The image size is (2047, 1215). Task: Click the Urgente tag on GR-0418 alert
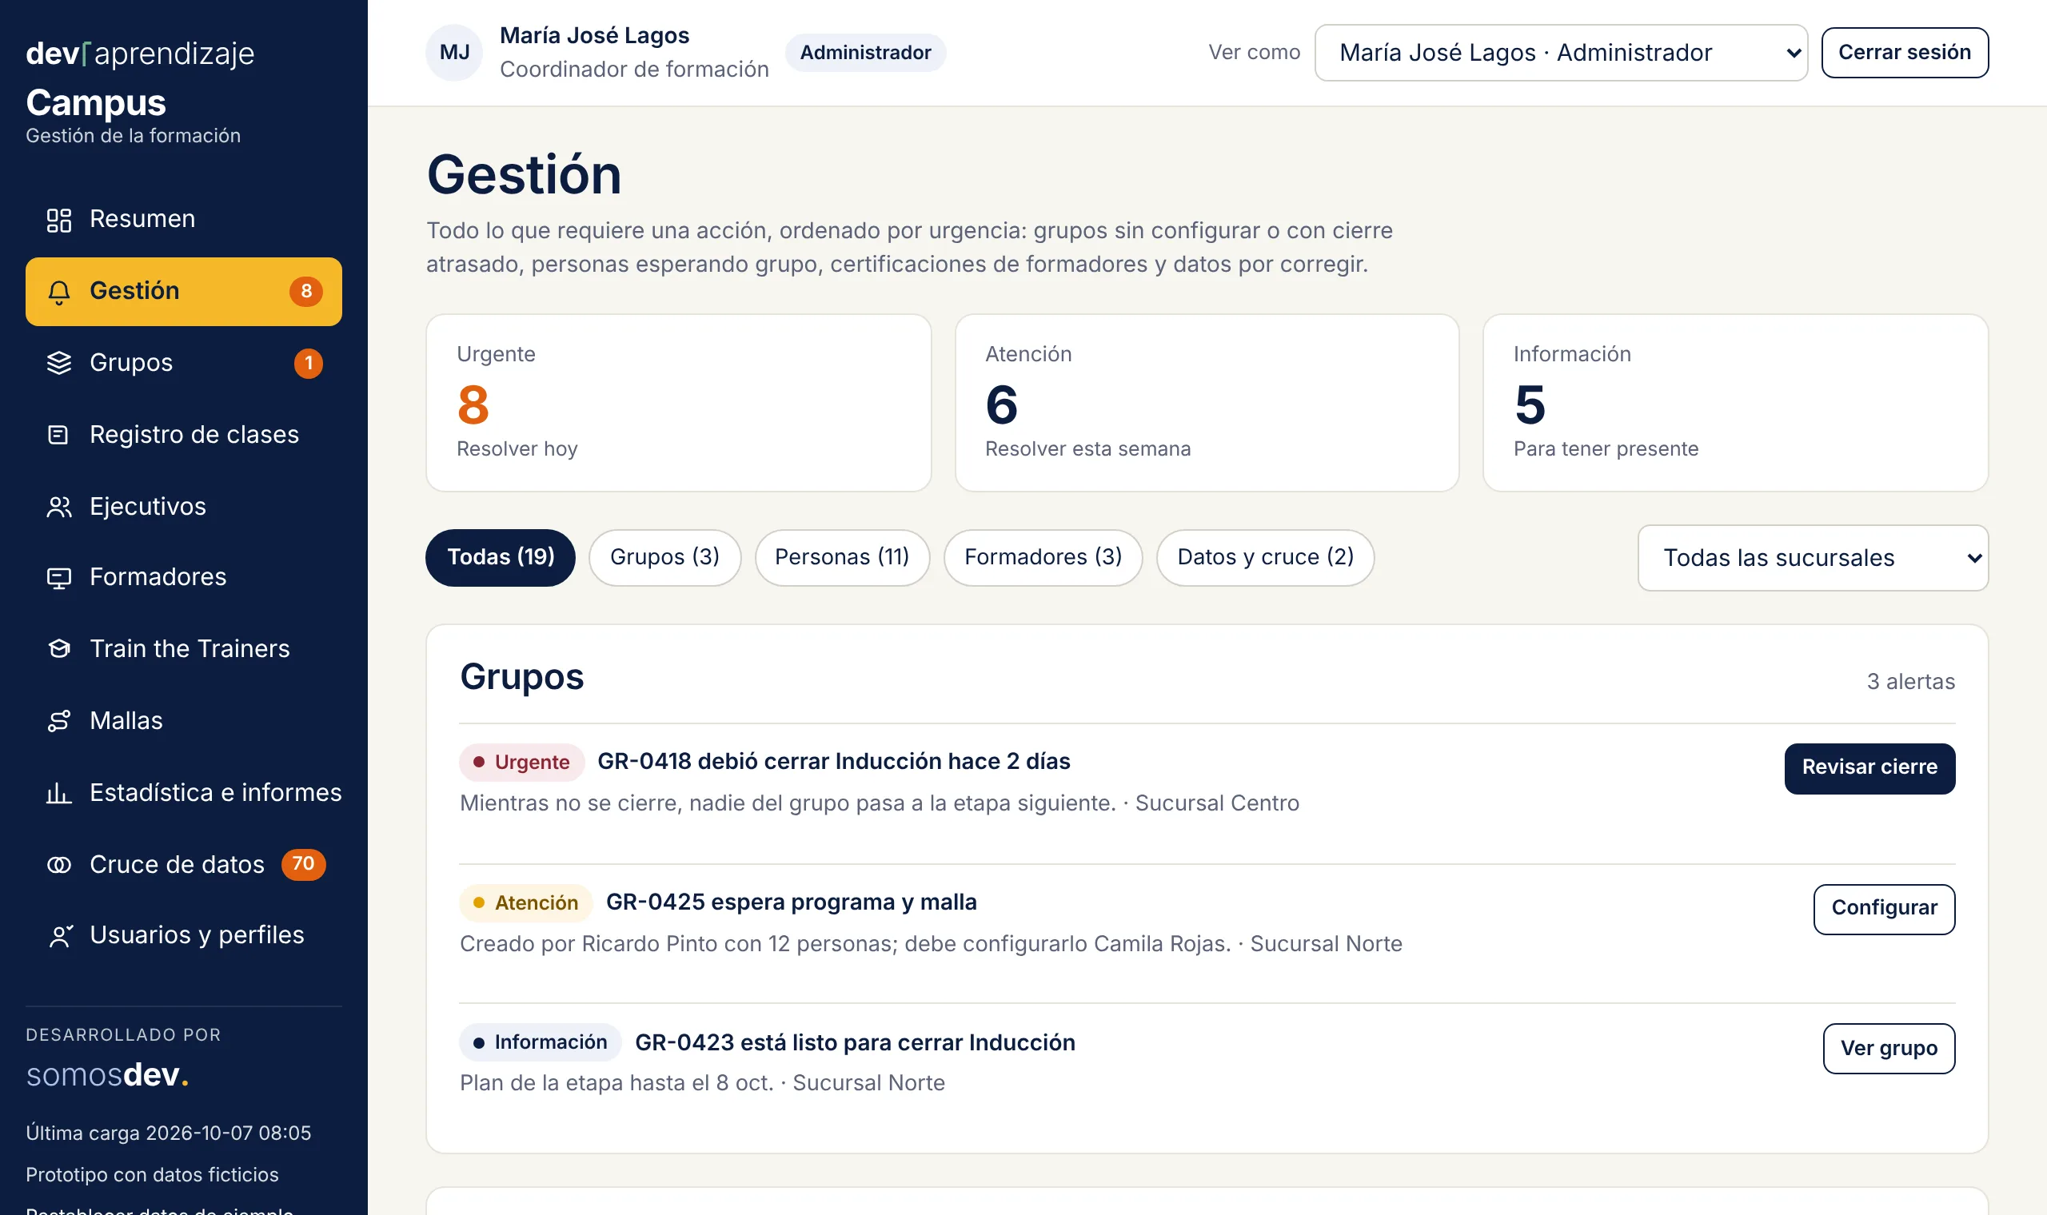521,763
